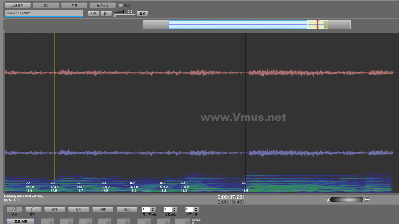Switch to the 波形 waveform view
This screenshot has height=224, width=399.
46,5
